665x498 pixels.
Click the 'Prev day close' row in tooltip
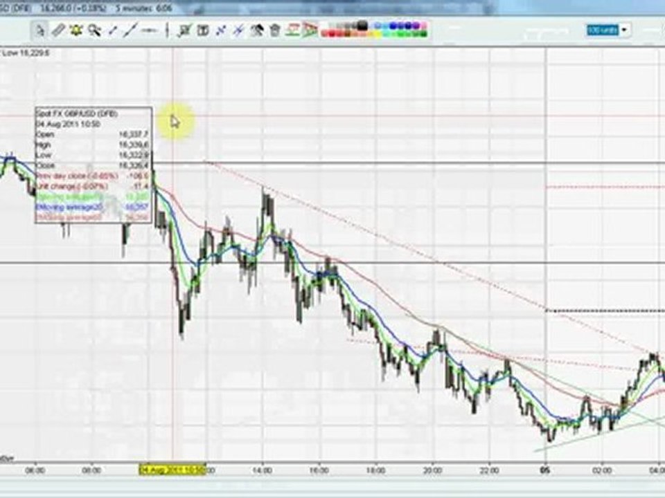click(92, 176)
